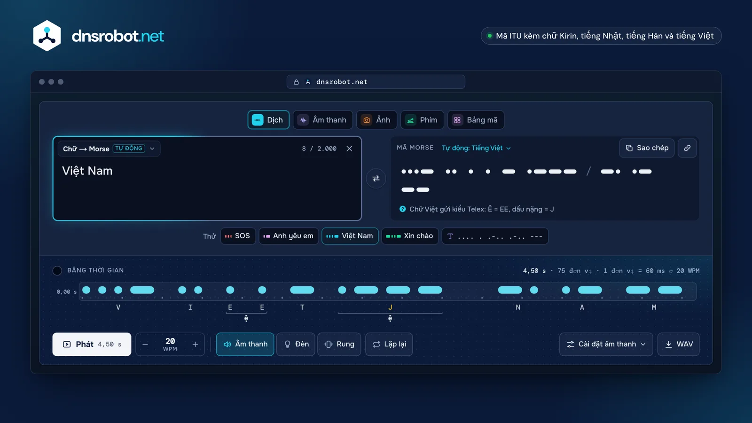Try the Xin chào example
Image resolution: width=752 pixels, height=423 pixels.
point(410,236)
